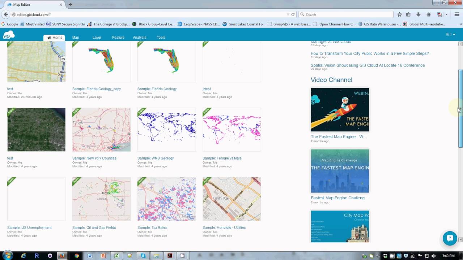
Task: Open R from the taskbar
Action: tap(37, 256)
